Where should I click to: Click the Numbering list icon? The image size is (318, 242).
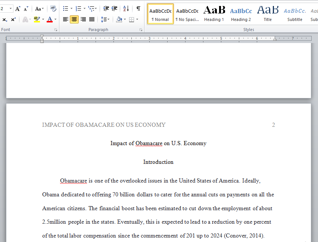pos(78,9)
